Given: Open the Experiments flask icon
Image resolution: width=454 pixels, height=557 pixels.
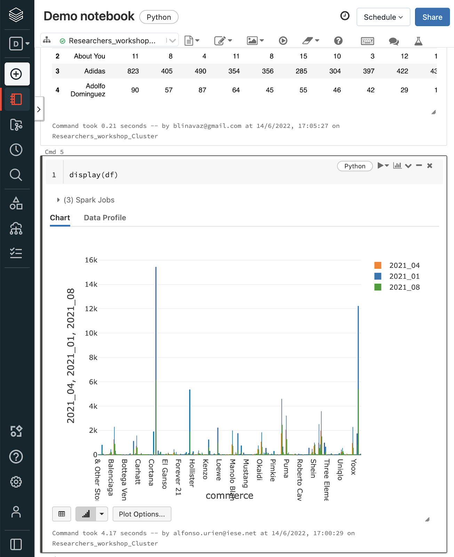Looking at the screenshot, I should (x=418, y=41).
